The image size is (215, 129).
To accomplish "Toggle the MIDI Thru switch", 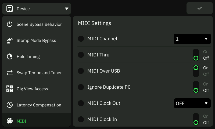I will 196,55.
